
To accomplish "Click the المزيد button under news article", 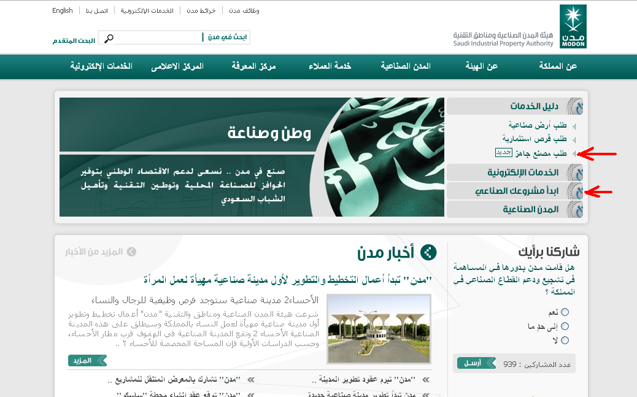I will click(x=87, y=360).
